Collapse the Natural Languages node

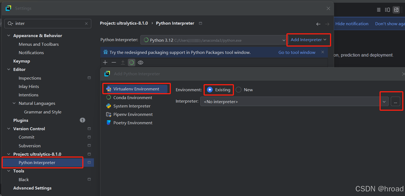pyautogui.click(x=14, y=103)
